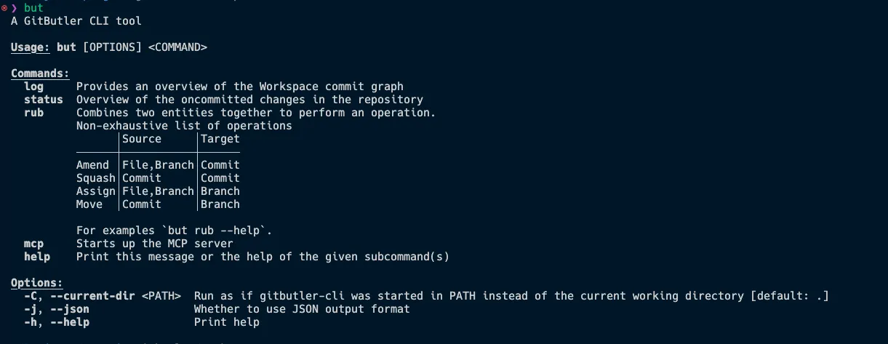Click the underlined 'Options:' heading

click(37, 283)
